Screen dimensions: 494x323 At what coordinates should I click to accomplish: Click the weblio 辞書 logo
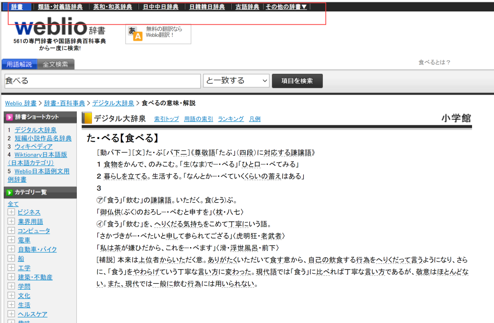pyautogui.click(x=60, y=27)
